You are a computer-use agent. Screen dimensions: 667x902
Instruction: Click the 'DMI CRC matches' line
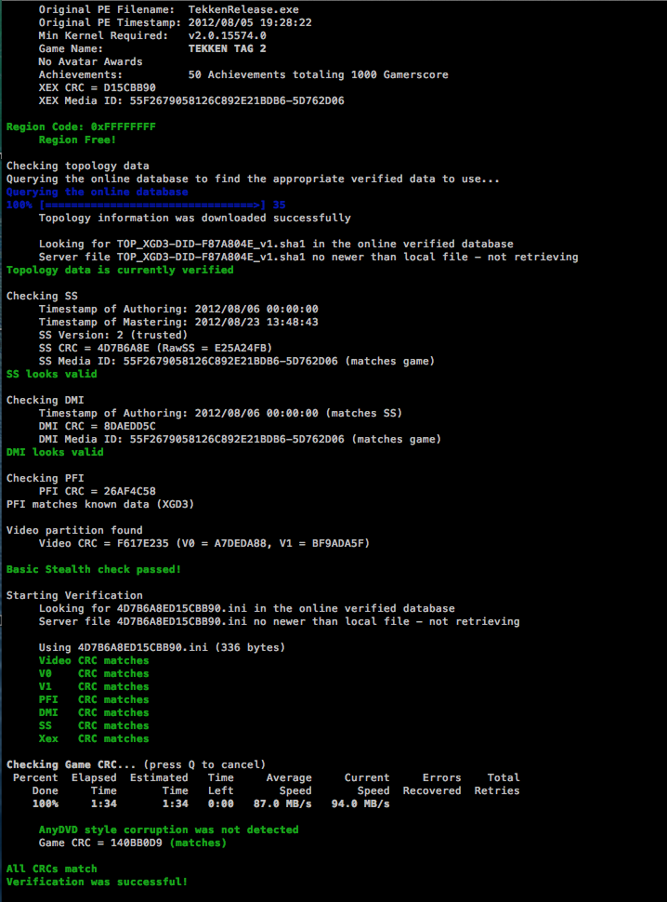click(94, 712)
